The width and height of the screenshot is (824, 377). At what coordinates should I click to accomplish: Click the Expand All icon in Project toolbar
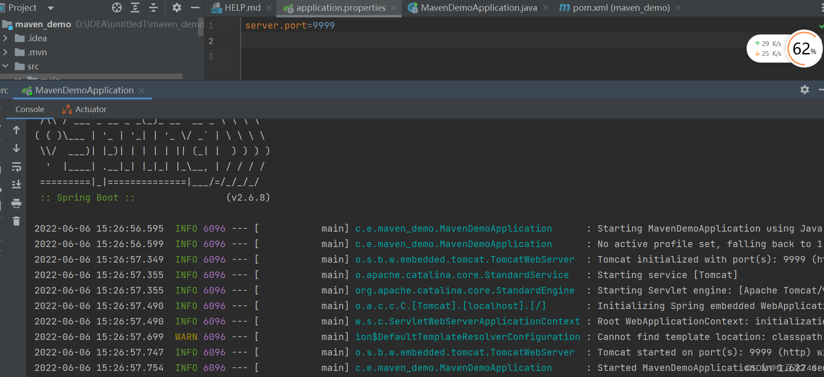(x=135, y=8)
